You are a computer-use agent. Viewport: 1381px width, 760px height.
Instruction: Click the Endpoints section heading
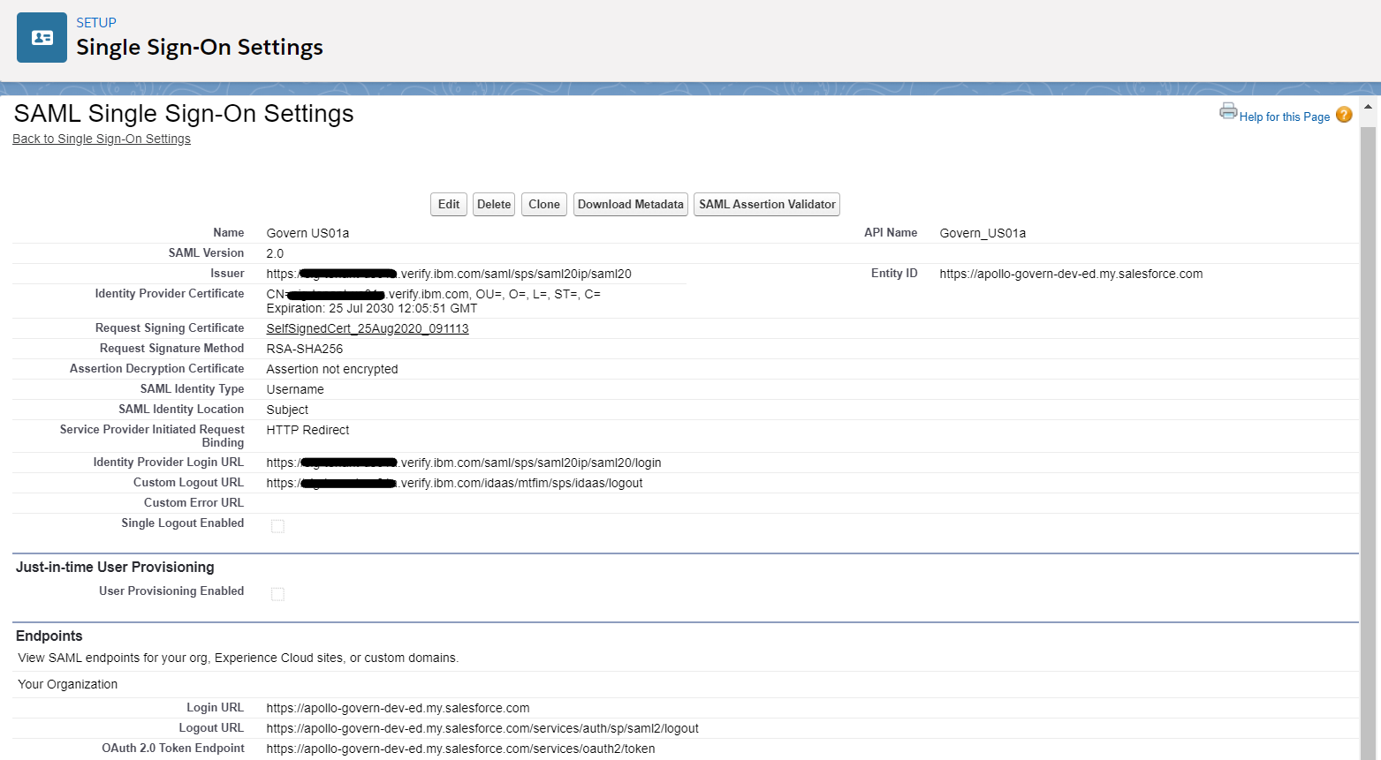pos(49,636)
